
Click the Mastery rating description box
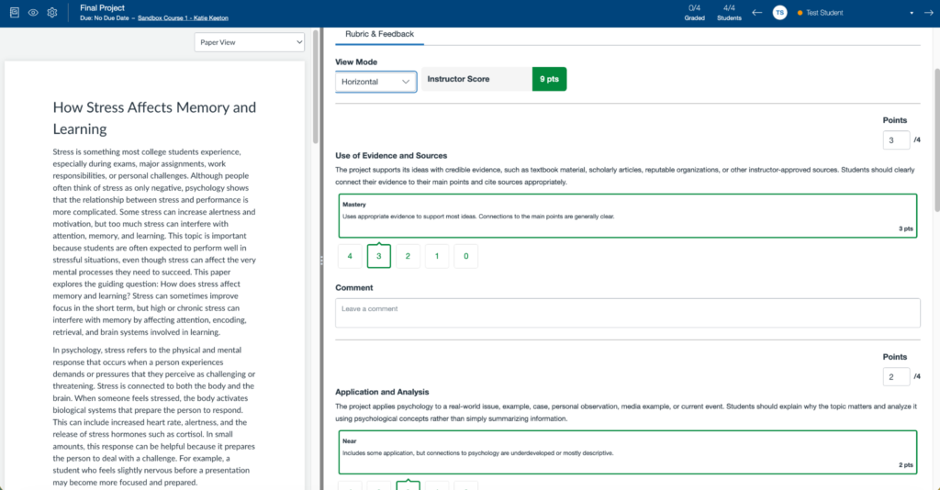pyautogui.click(x=628, y=216)
